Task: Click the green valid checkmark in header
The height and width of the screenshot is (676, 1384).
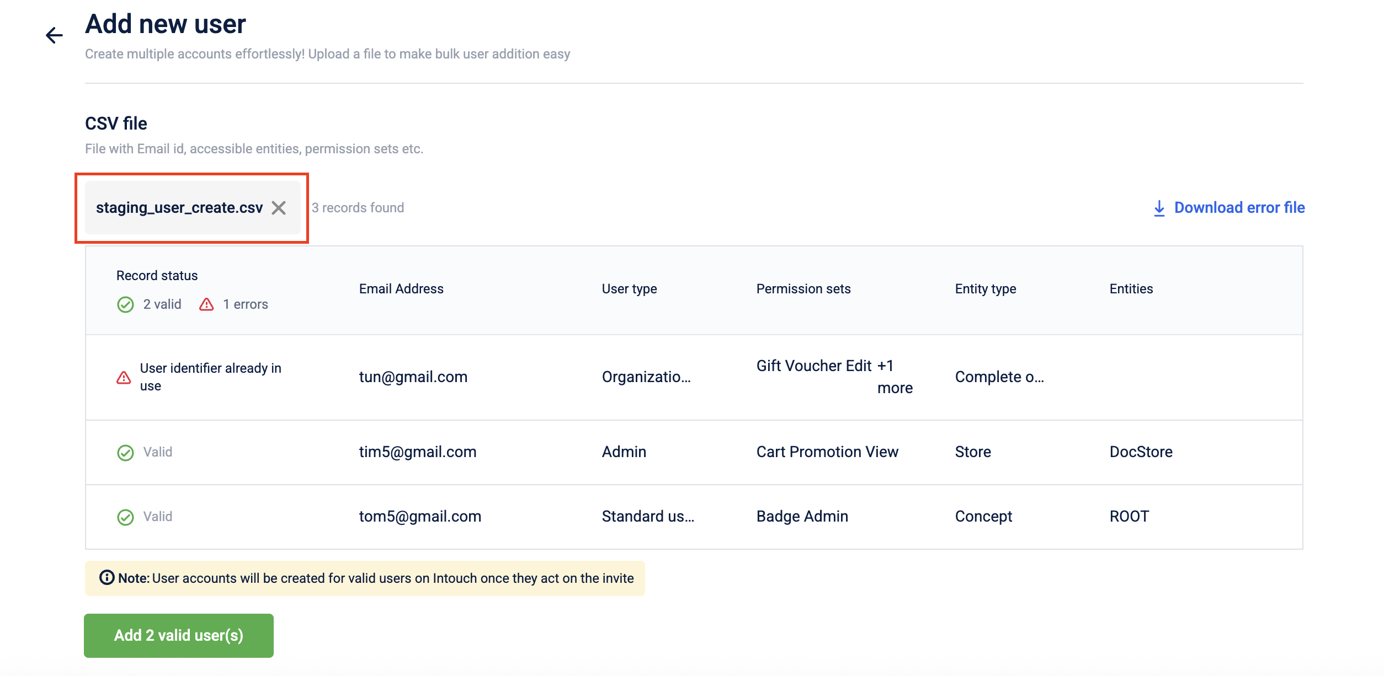Action: [125, 304]
